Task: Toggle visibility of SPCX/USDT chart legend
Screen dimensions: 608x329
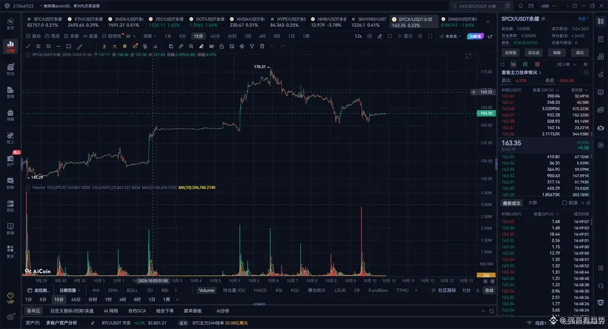Action: tap(28, 55)
